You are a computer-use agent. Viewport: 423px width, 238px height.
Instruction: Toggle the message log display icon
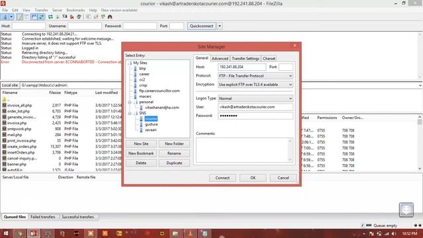click(20, 17)
